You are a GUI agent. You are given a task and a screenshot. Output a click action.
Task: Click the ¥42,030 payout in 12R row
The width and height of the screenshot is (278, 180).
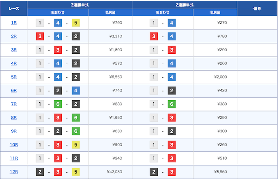(115, 172)
